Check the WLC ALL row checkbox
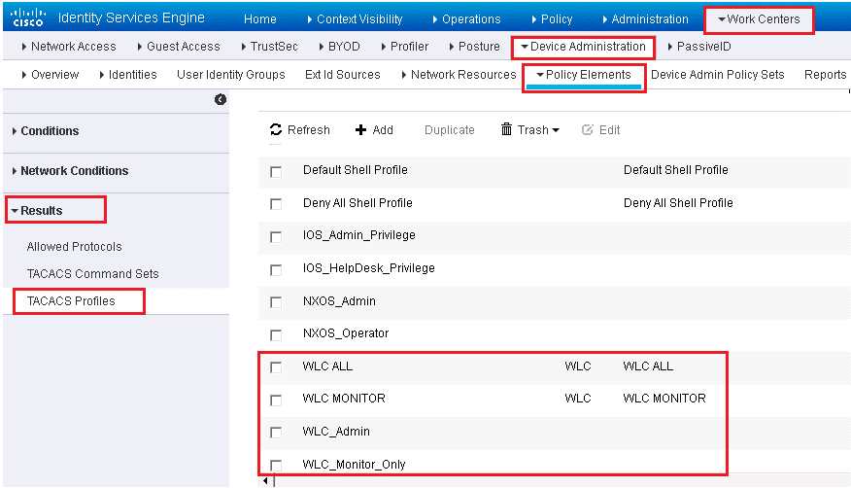 [276, 367]
